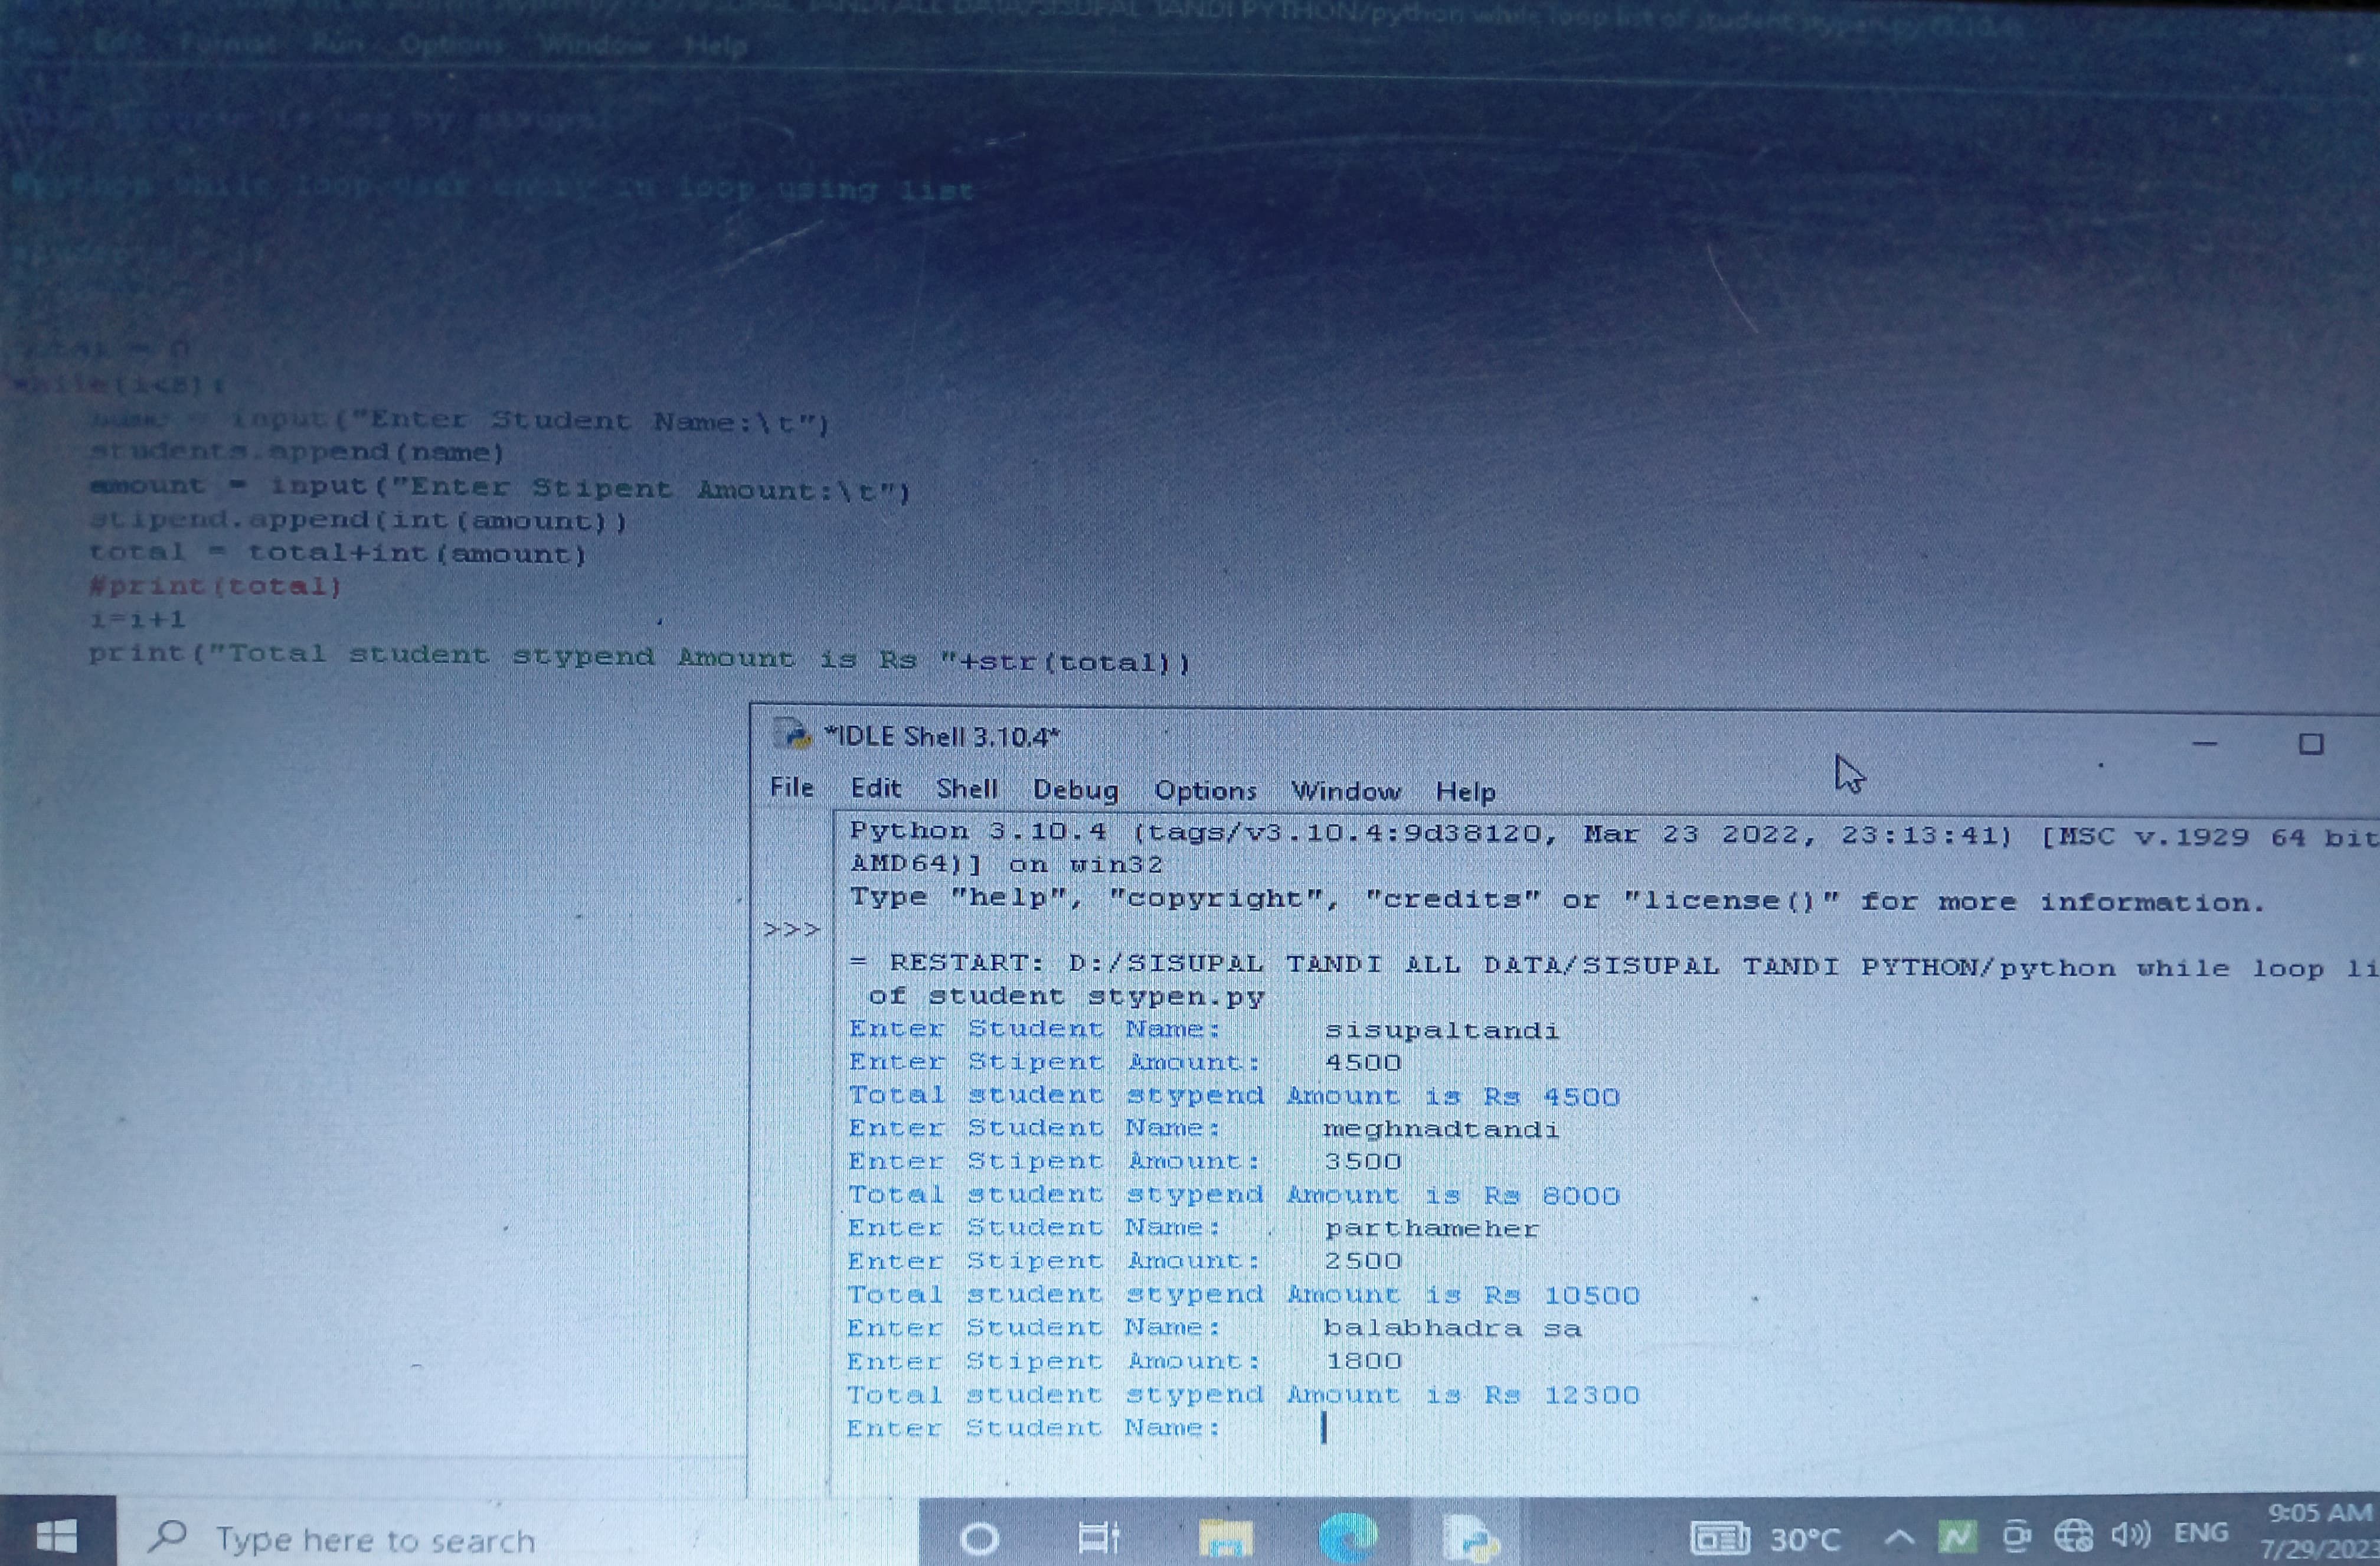Click the taskbar search box
Screen dimensions: 2380x1566
(375, 1539)
